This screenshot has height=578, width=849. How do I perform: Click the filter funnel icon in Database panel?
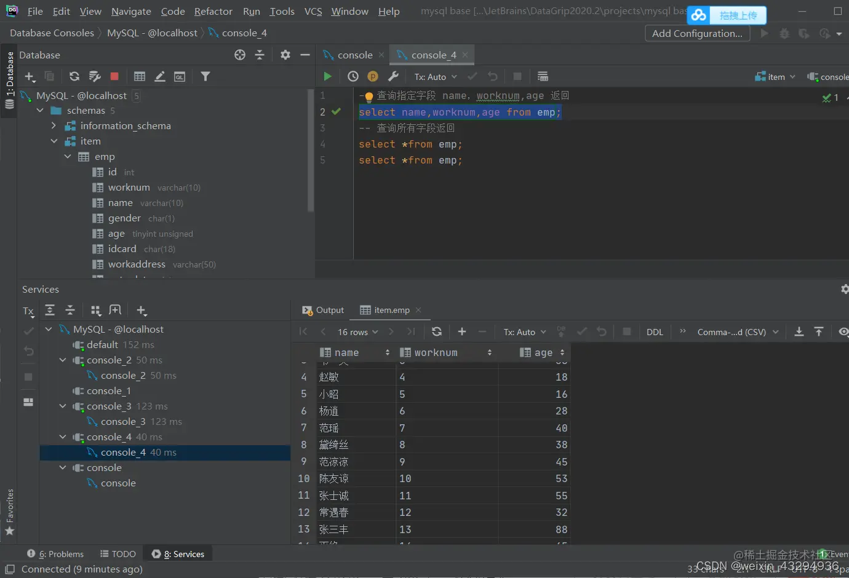point(205,76)
